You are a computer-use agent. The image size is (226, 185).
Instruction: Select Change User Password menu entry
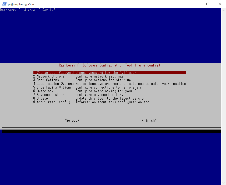(x=110, y=73)
